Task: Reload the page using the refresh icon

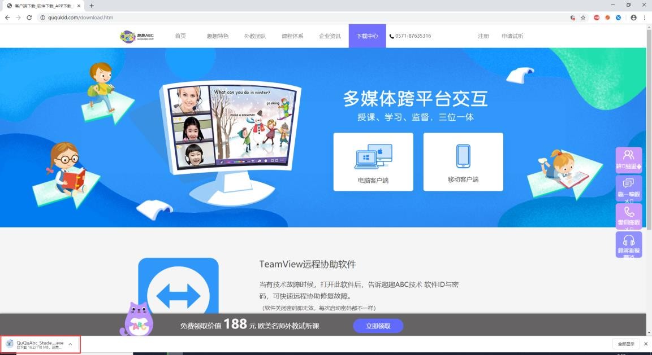Action: [29, 17]
